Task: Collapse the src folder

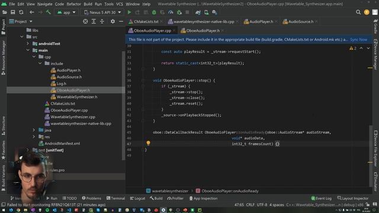Action: (x=22, y=37)
